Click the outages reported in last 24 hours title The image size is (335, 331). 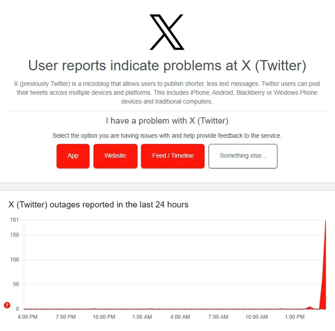(x=99, y=205)
